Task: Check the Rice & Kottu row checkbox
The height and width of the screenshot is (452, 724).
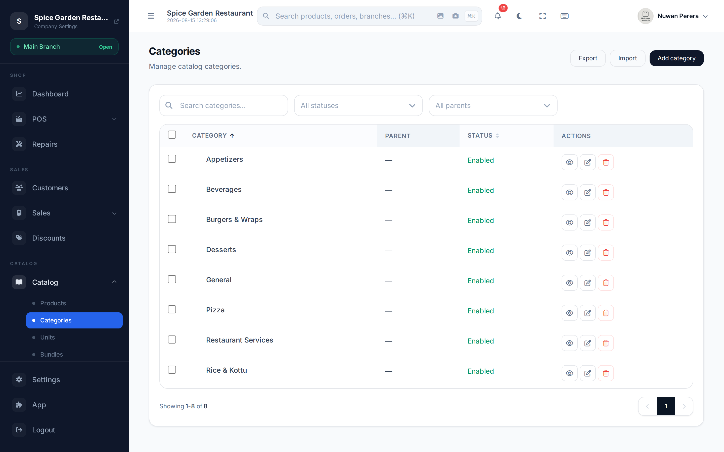Action: 172,370
